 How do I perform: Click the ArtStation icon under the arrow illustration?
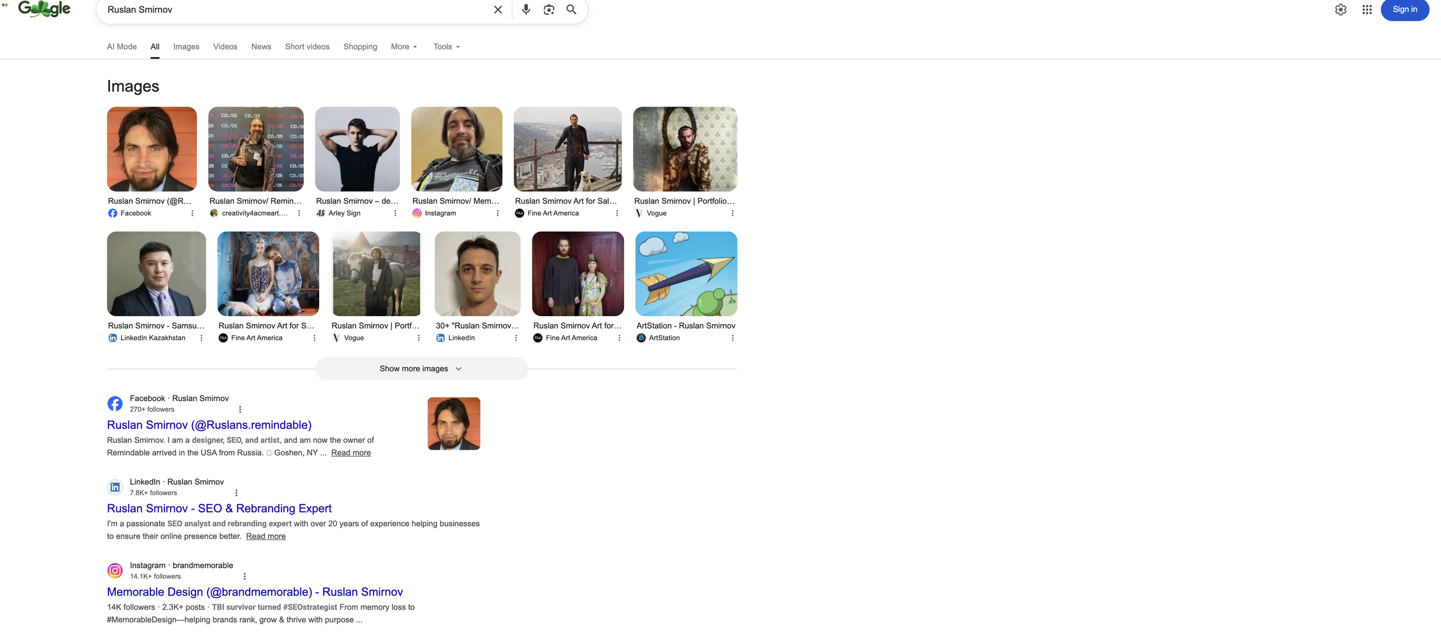641,337
